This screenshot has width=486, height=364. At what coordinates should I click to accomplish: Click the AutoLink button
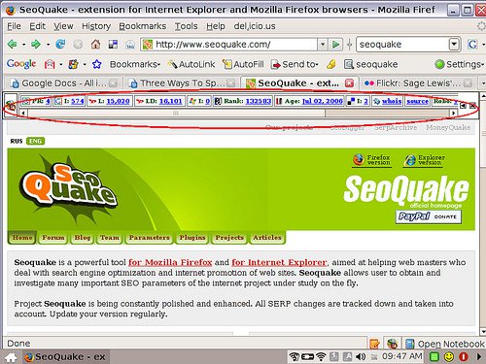pyautogui.click(x=191, y=64)
